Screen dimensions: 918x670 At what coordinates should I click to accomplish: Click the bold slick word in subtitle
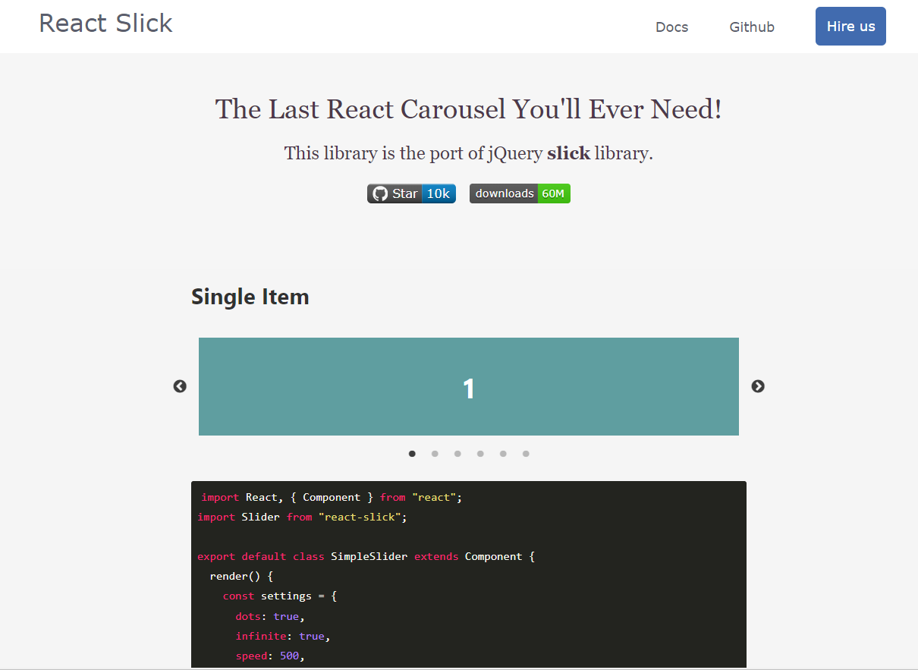coord(568,153)
